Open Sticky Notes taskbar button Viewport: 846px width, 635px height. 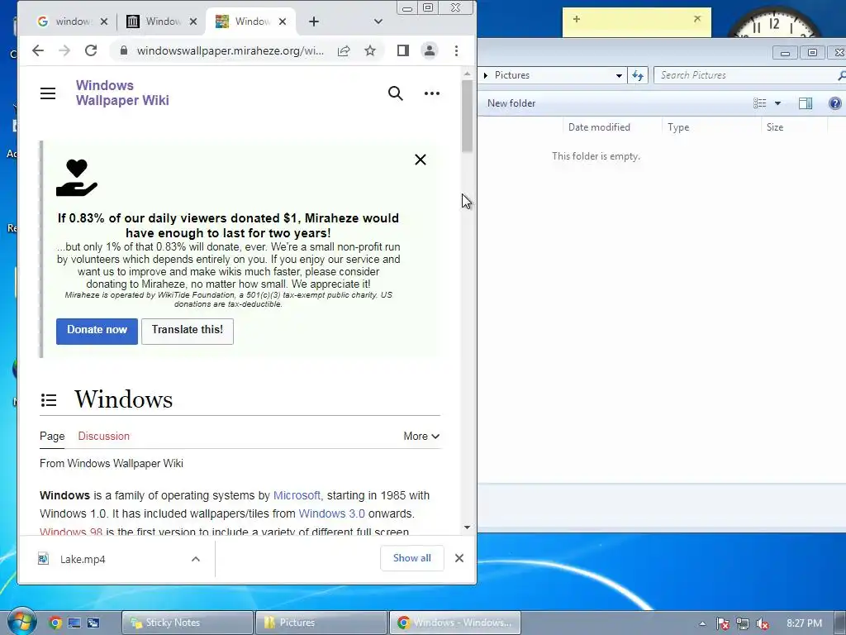coord(188,623)
